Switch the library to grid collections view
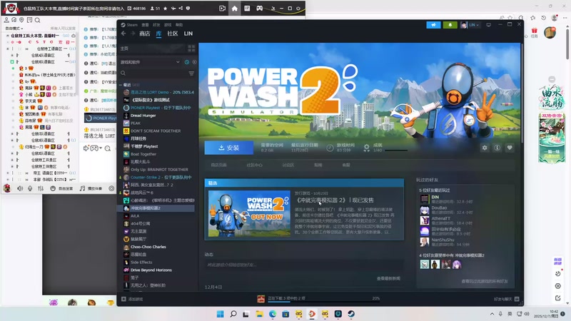This screenshot has height=321, width=571. point(191,49)
